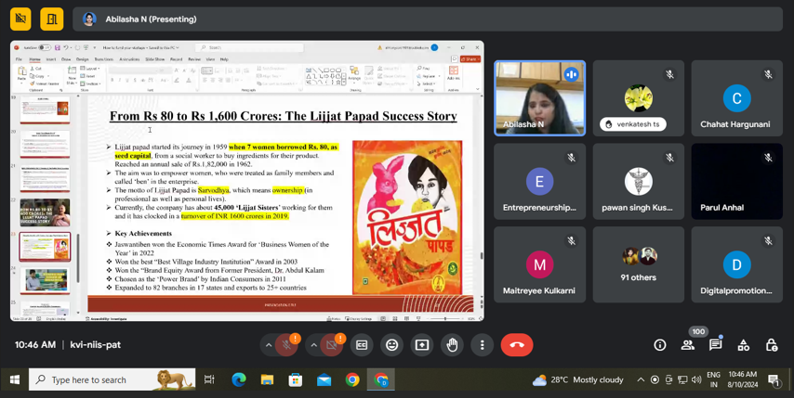
Task: Click meeting code kvi-niis-pat
Action: tap(95, 345)
